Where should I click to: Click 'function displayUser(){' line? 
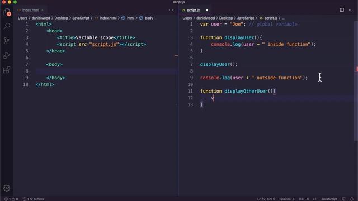point(231,37)
